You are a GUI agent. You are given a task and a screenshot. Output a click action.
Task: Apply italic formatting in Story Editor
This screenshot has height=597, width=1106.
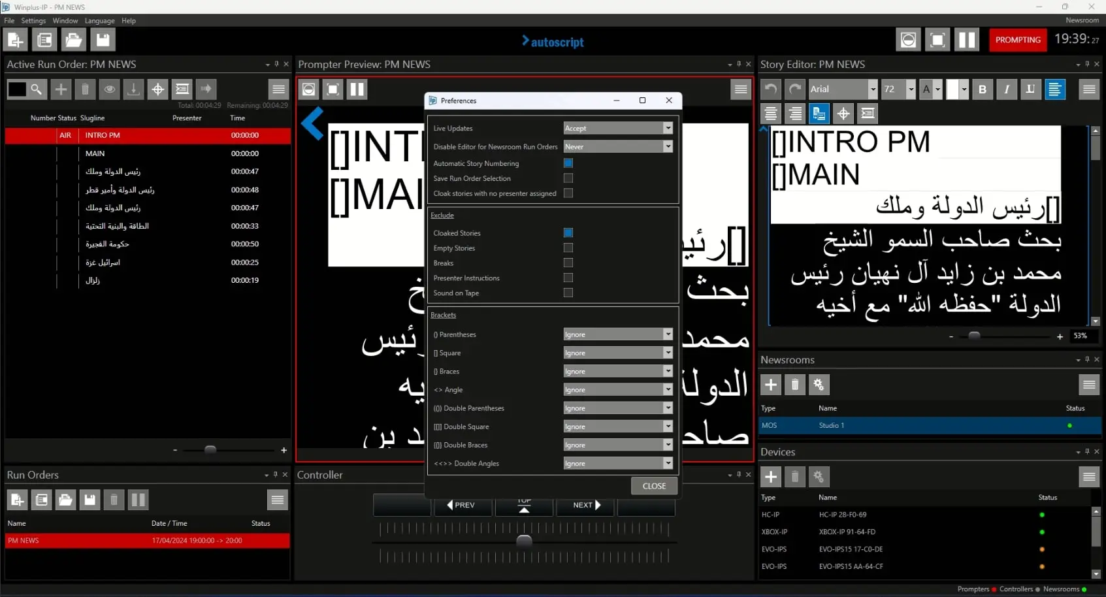[1006, 89]
